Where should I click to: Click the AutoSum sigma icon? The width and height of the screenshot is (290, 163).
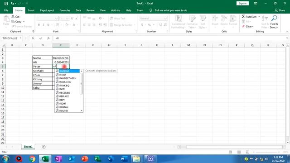243,17
